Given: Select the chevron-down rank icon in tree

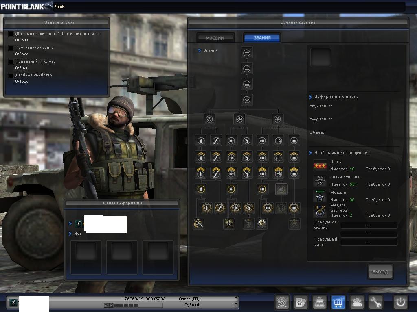Looking at the screenshot, I should click(247, 100).
